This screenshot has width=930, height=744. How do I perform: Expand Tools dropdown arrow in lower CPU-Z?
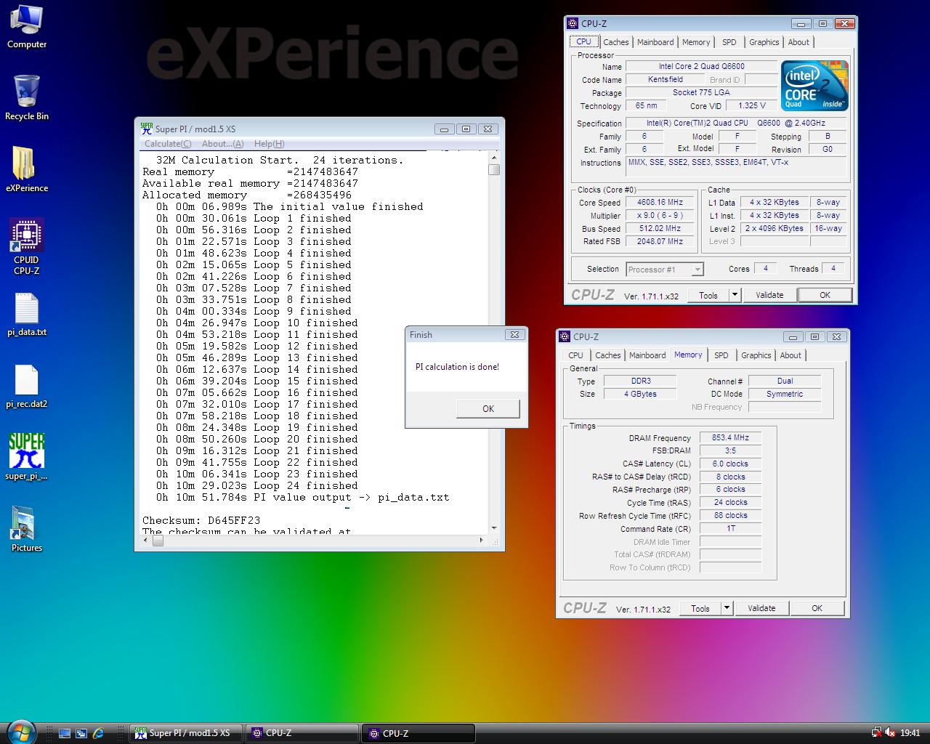coord(727,608)
